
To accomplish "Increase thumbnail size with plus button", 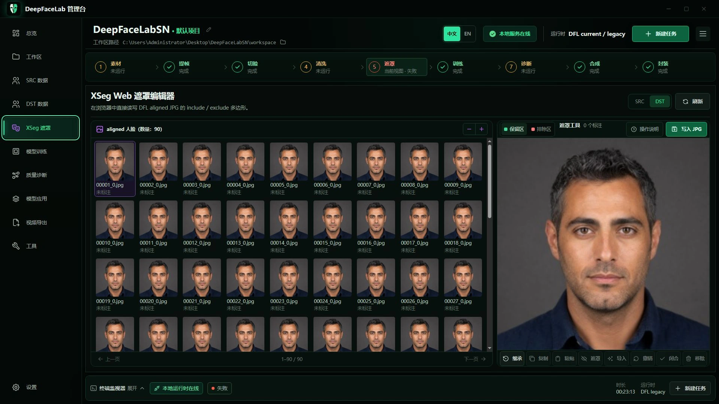I will click(482, 129).
